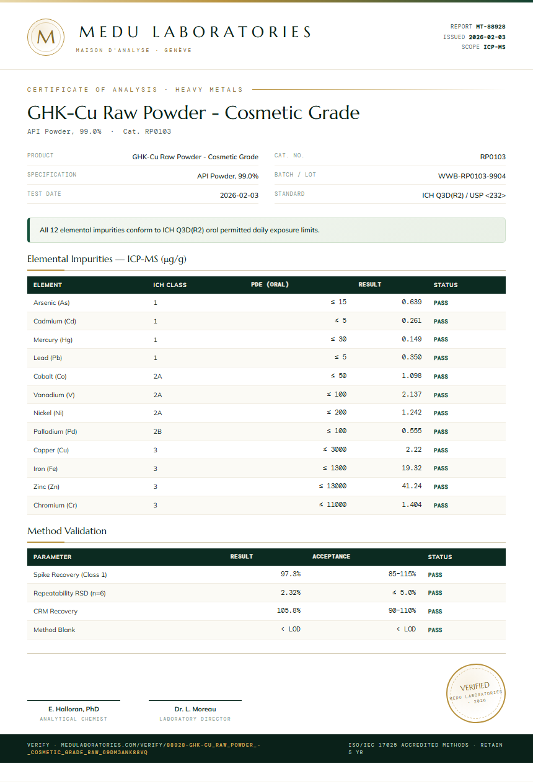Click the Medu Laboratories M logo
Image resolution: width=533 pixels, height=782 pixels.
pos(46,37)
